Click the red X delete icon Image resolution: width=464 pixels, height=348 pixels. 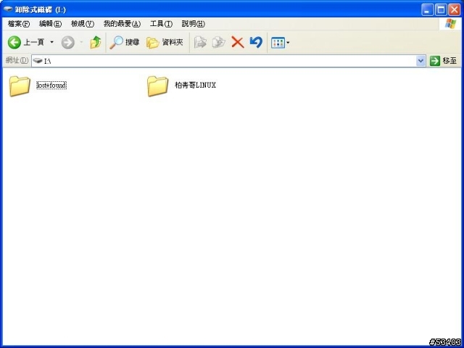point(238,42)
